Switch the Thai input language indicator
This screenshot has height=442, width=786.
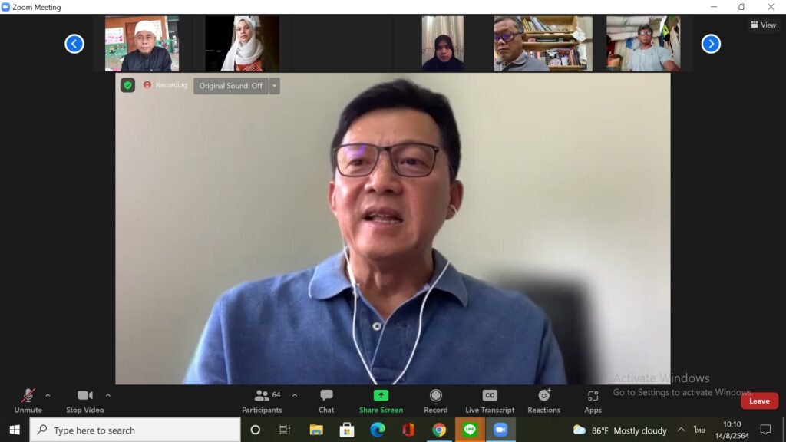click(x=699, y=430)
